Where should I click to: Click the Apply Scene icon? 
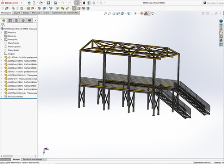coord(146,13)
